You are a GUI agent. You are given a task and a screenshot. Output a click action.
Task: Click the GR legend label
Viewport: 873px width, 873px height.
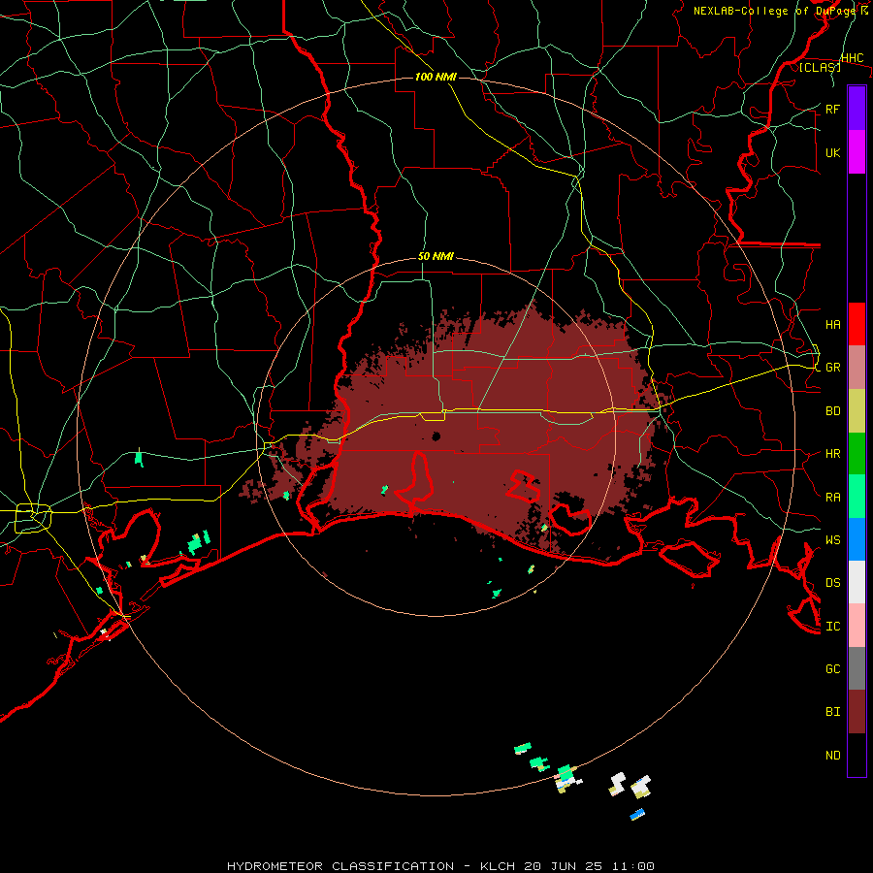[832, 368]
